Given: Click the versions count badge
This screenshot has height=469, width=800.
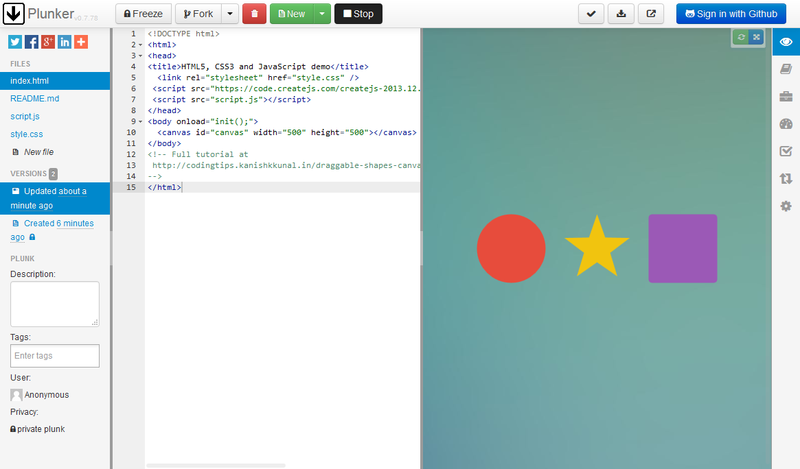Looking at the screenshot, I should (53, 173).
